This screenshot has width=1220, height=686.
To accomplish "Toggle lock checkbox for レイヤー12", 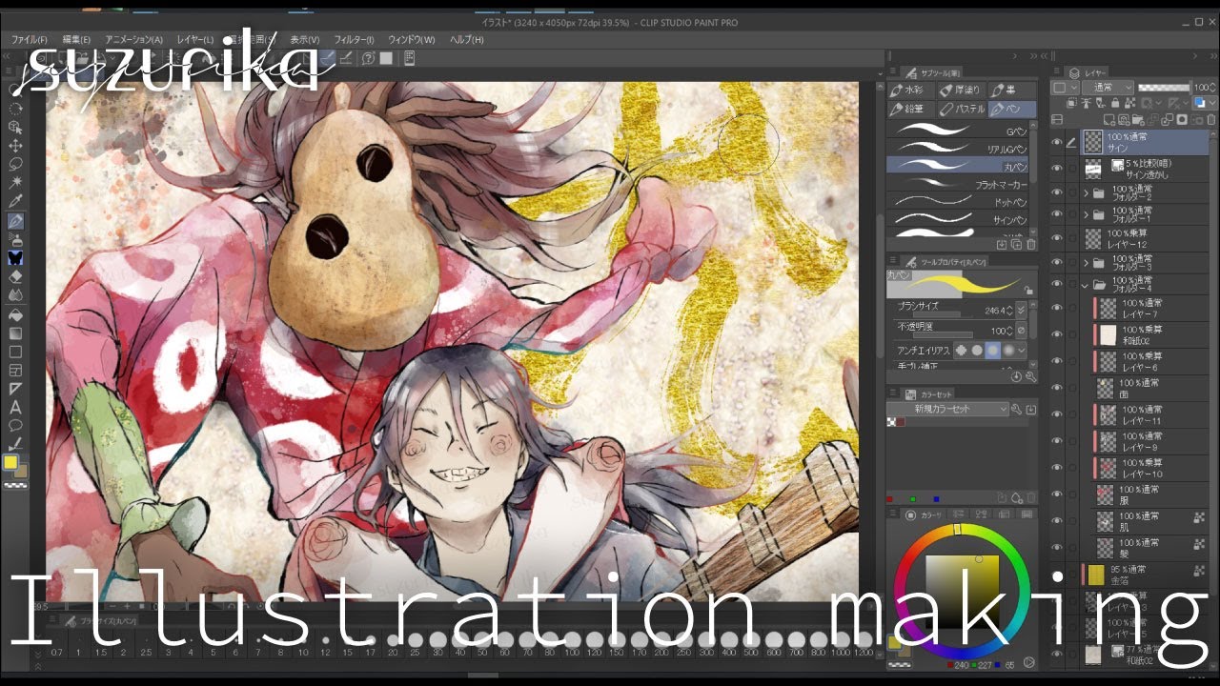I will (x=1072, y=238).
